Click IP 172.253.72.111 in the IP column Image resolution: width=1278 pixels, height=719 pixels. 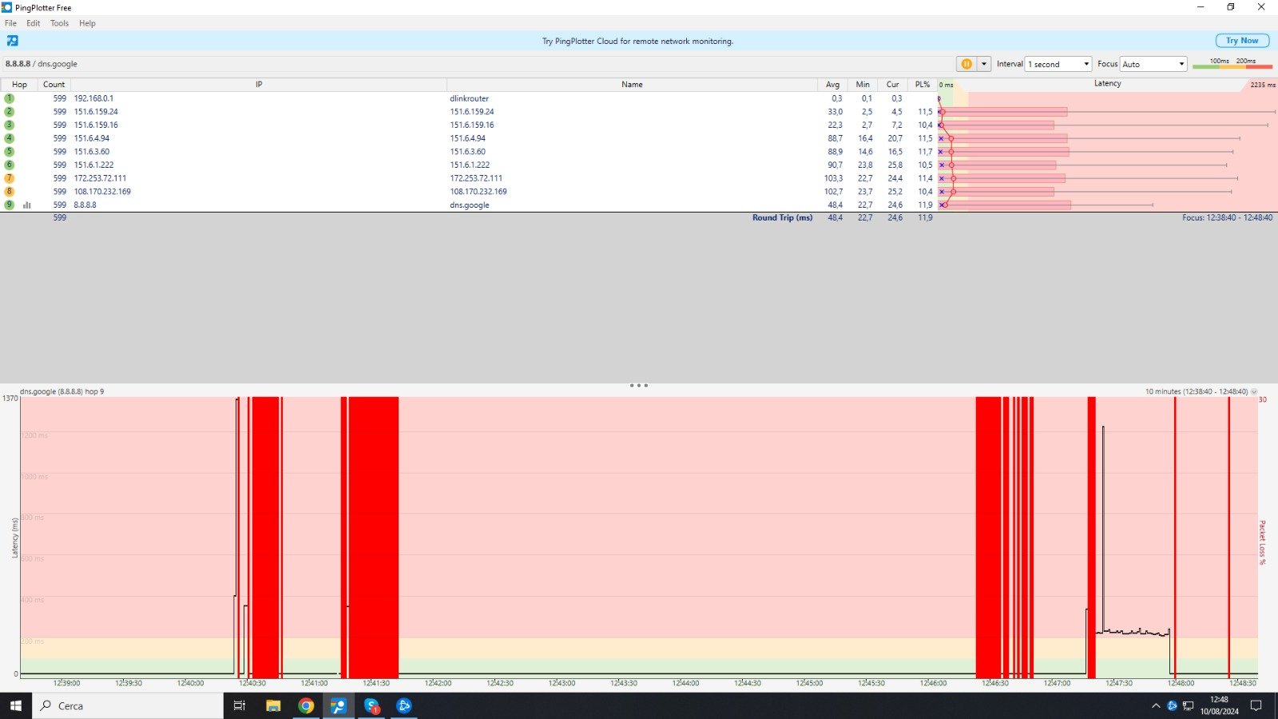coord(100,178)
